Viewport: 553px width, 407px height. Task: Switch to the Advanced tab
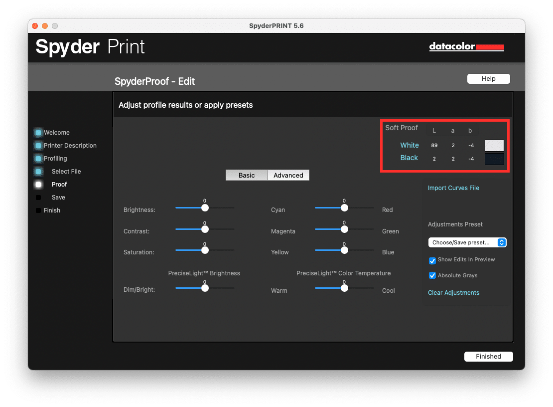288,175
